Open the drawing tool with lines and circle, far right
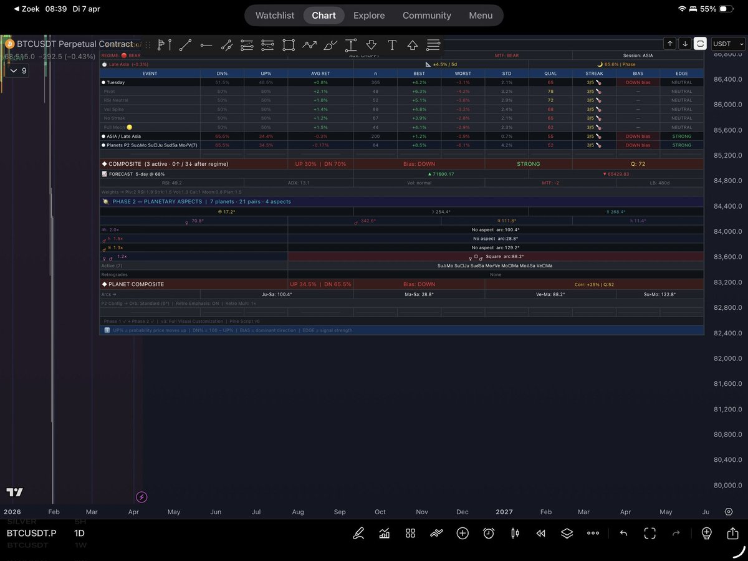748x561 pixels. (433, 45)
